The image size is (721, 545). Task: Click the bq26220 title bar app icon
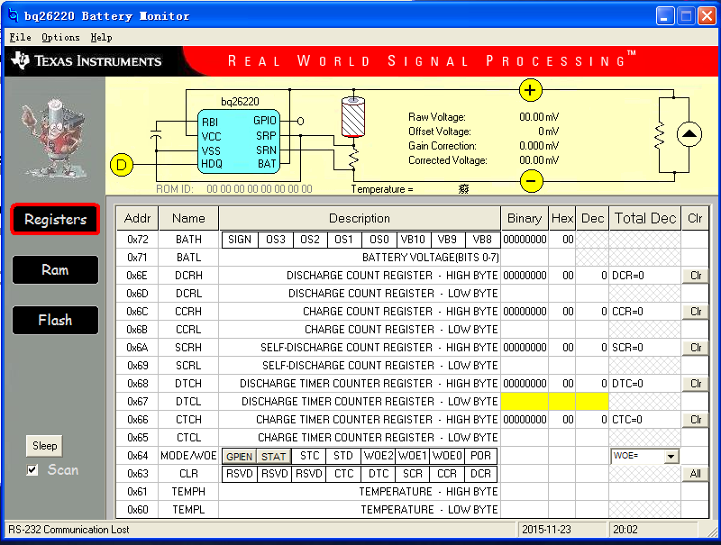[14, 15]
